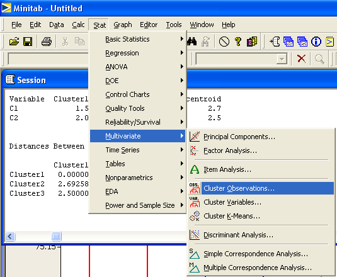
Task: Click the blue Info circle icon
Action: (316, 42)
